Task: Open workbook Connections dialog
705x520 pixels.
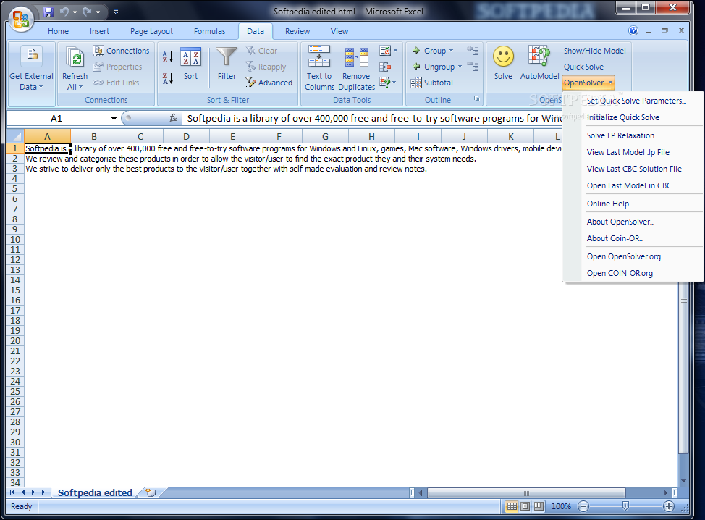Action: 122,51
